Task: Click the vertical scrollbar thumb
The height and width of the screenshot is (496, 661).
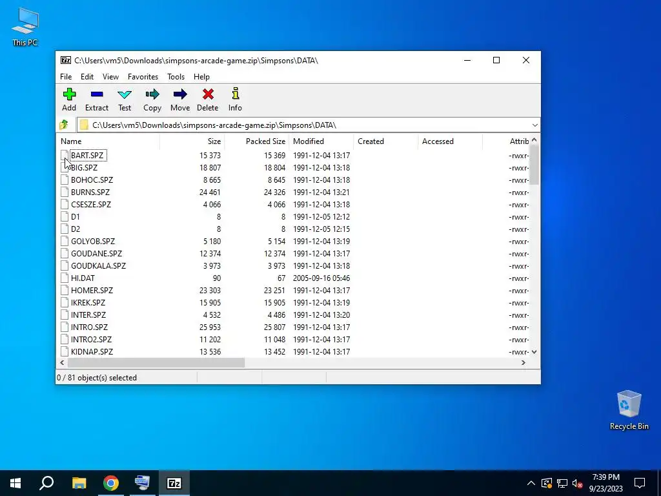Action: click(534, 165)
